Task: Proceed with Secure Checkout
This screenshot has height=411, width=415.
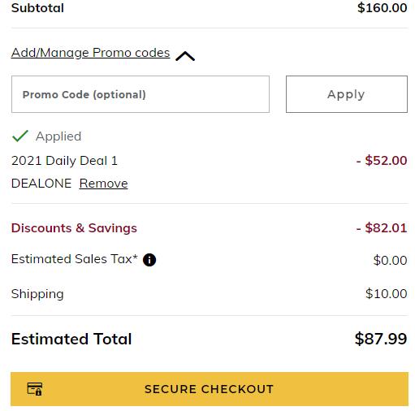Action: click(210, 389)
